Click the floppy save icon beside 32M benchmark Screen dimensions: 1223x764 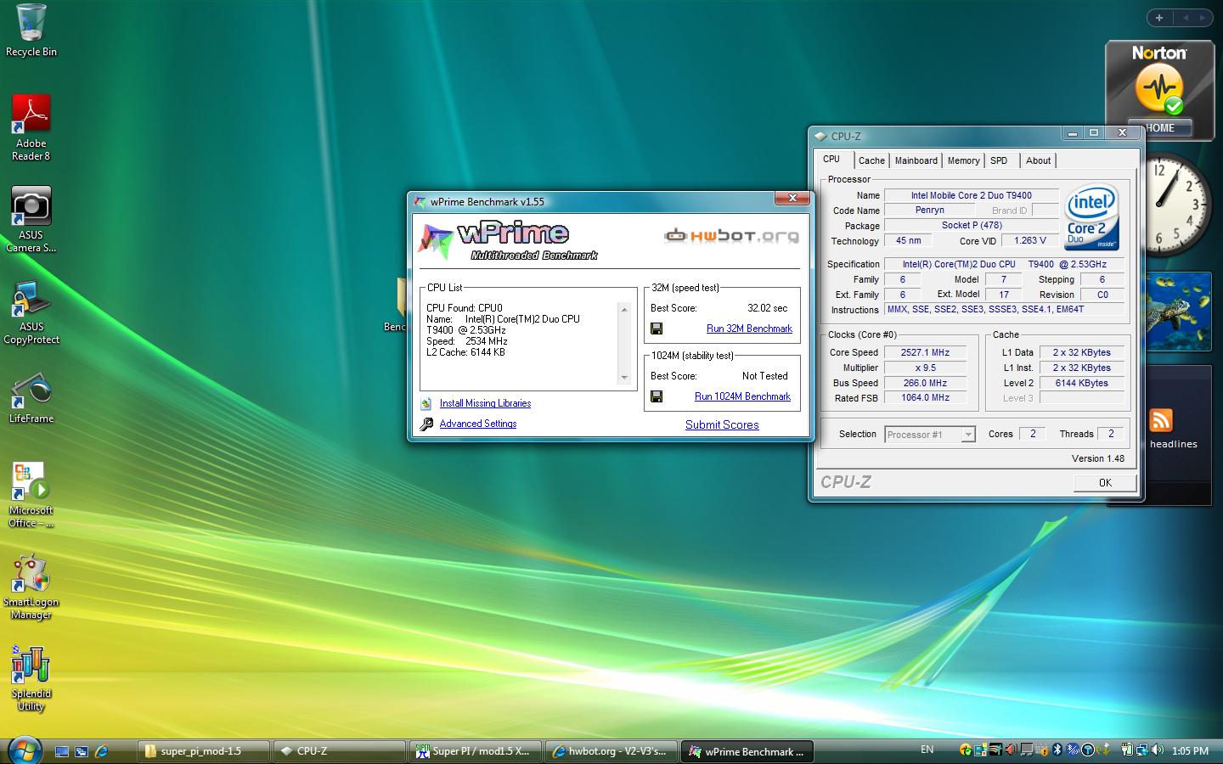pyautogui.click(x=657, y=329)
